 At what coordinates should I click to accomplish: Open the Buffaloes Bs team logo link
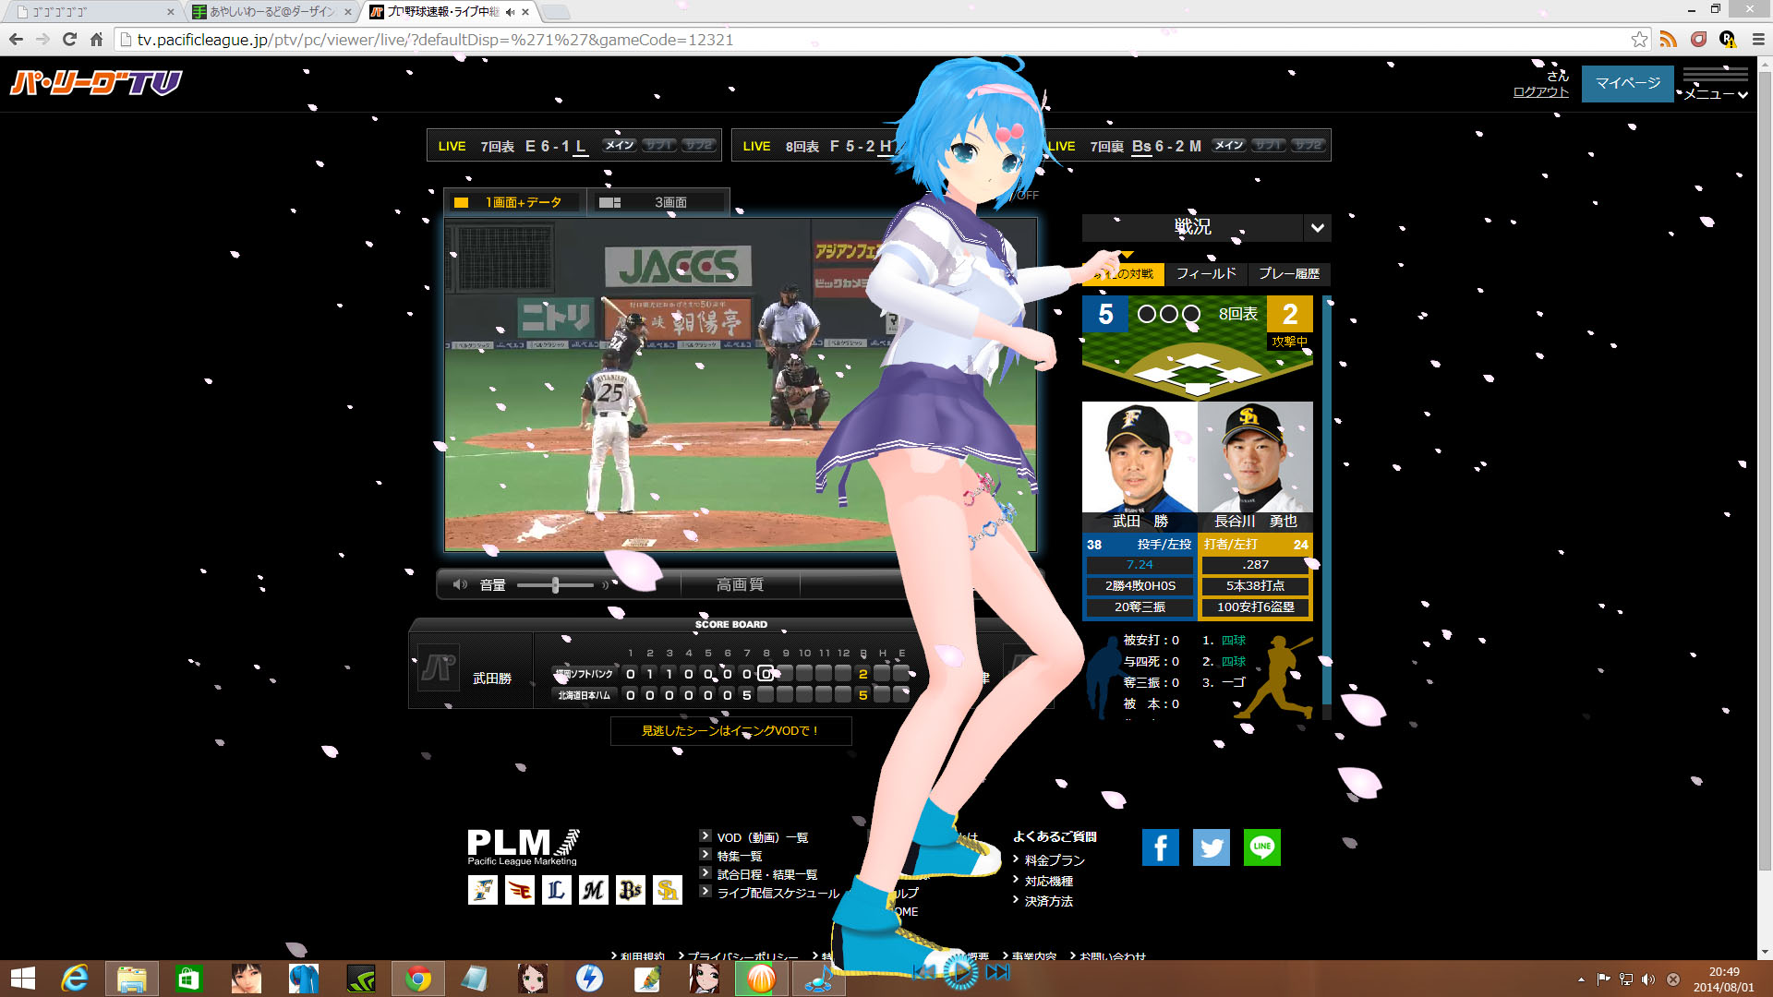coord(631,890)
